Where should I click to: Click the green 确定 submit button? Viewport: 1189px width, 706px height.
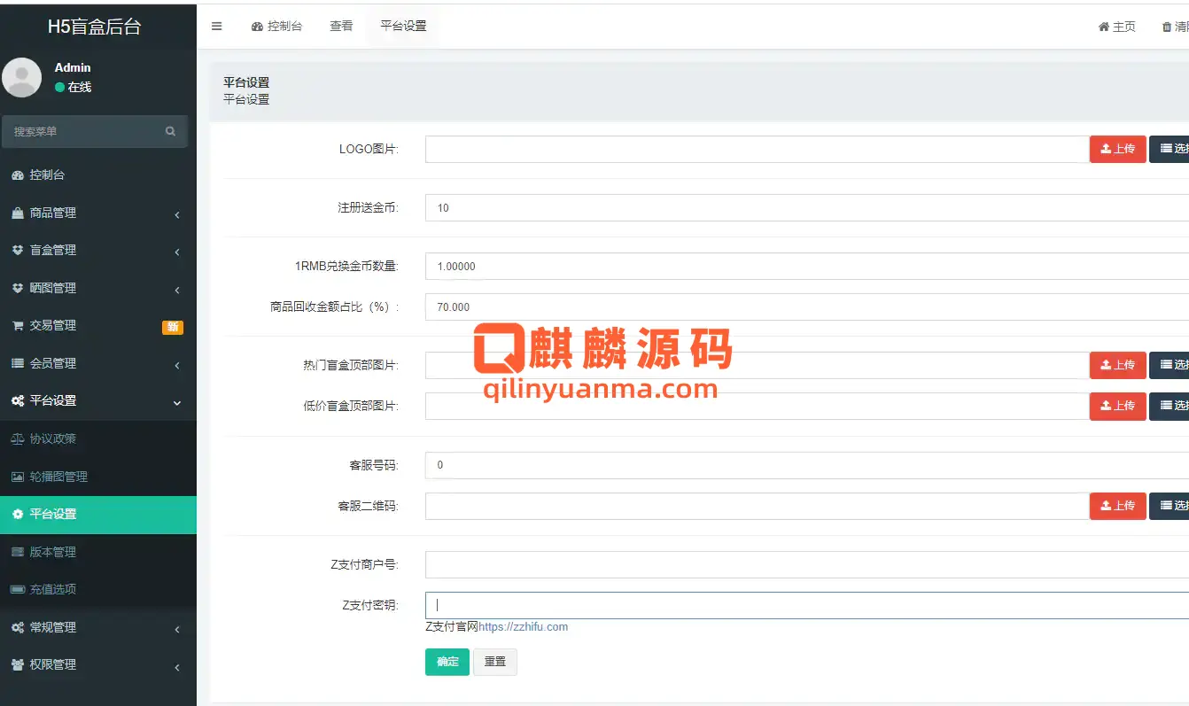[447, 662]
